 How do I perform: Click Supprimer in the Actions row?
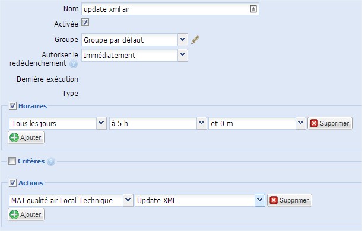point(290,200)
